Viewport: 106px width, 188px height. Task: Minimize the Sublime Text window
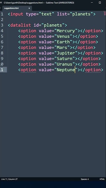click(x=92, y=3)
